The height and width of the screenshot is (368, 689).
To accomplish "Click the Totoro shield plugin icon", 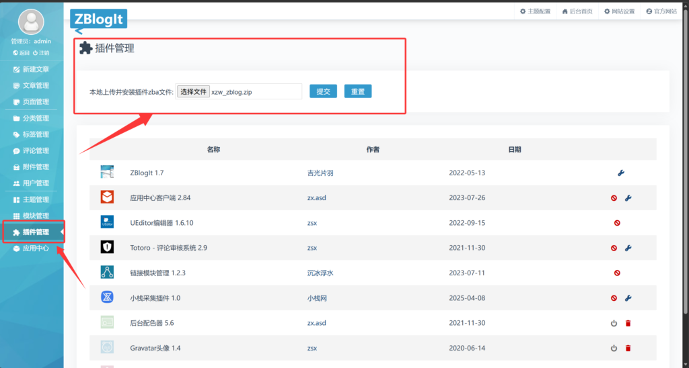I will (x=107, y=247).
